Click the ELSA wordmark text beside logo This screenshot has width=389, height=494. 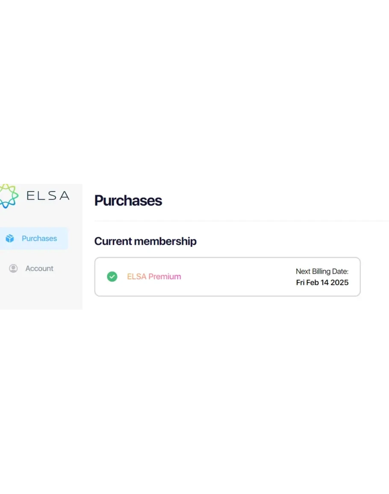tap(47, 196)
